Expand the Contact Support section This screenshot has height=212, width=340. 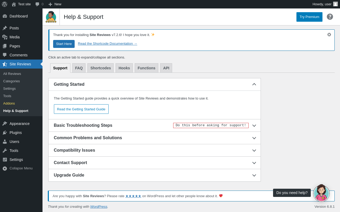(x=254, y=163)
